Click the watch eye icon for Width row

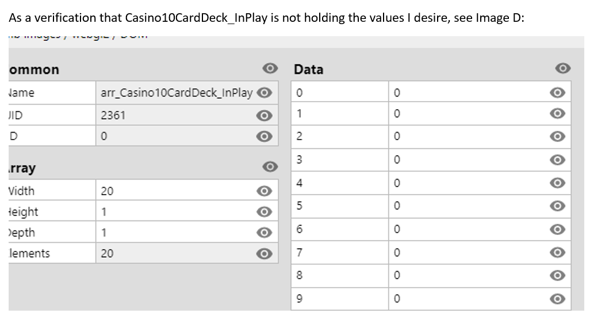[264, 191]
